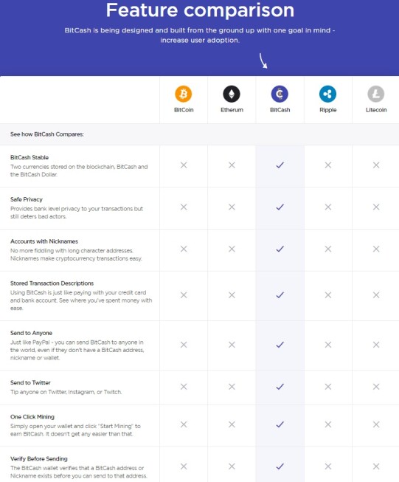
Task: Click the orange BitCoin logo icon
Action: pos(184,94)
